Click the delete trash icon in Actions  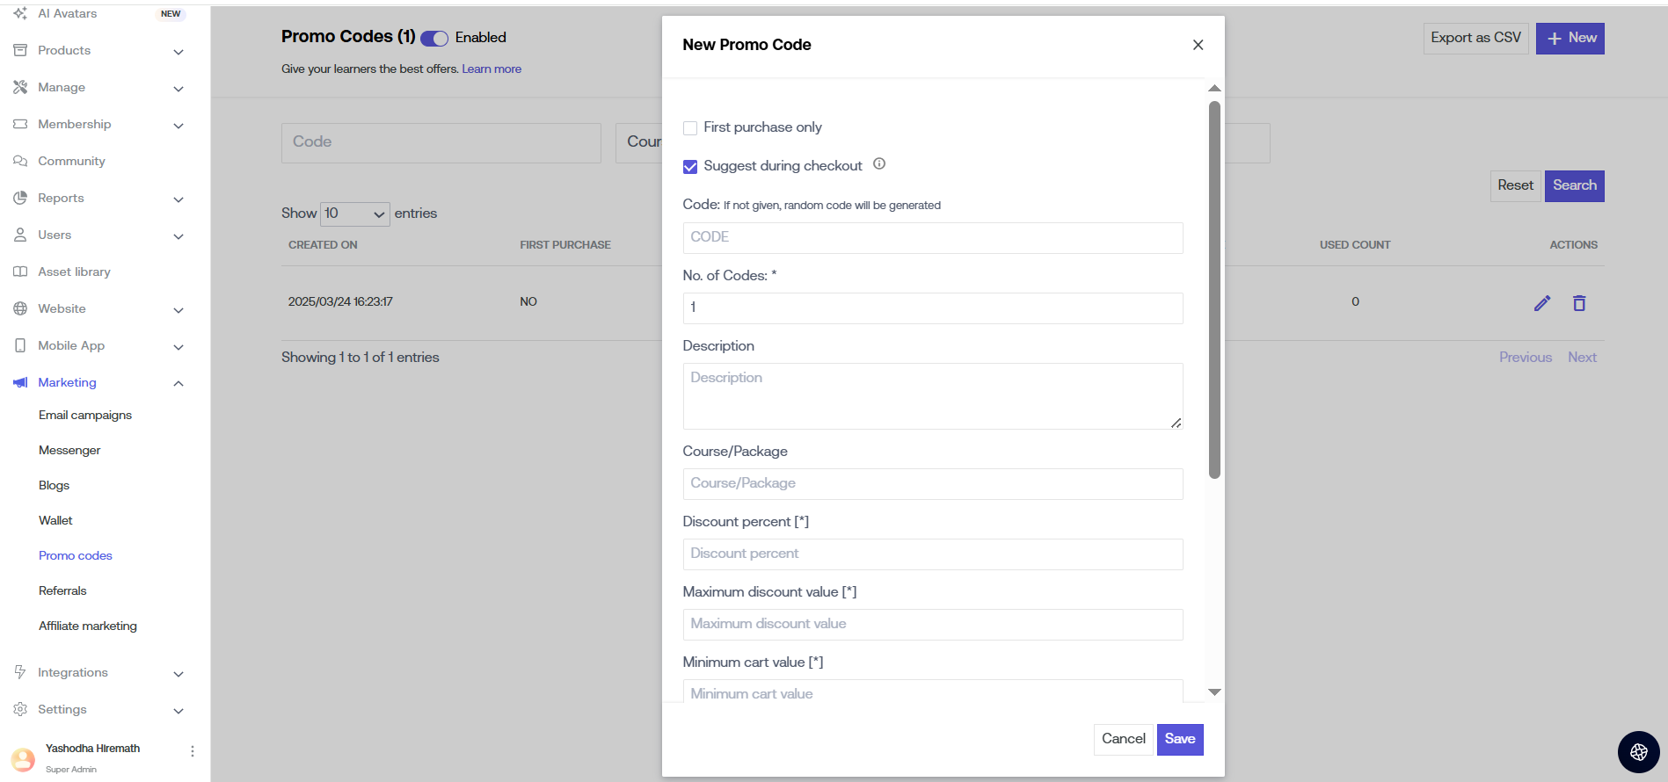pyautogui.click(x=1578, y=303)
